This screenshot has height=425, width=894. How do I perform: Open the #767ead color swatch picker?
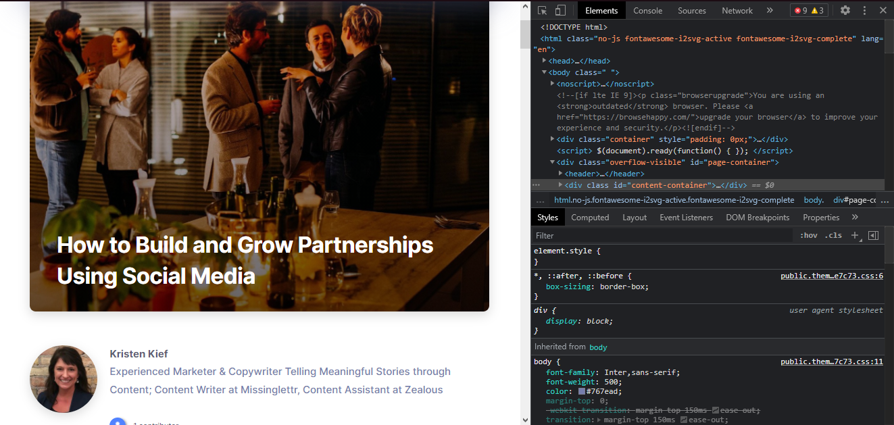click(x=582, y=391)
